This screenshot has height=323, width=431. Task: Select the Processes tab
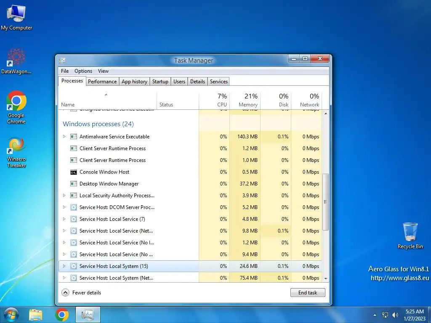(72, 81)
